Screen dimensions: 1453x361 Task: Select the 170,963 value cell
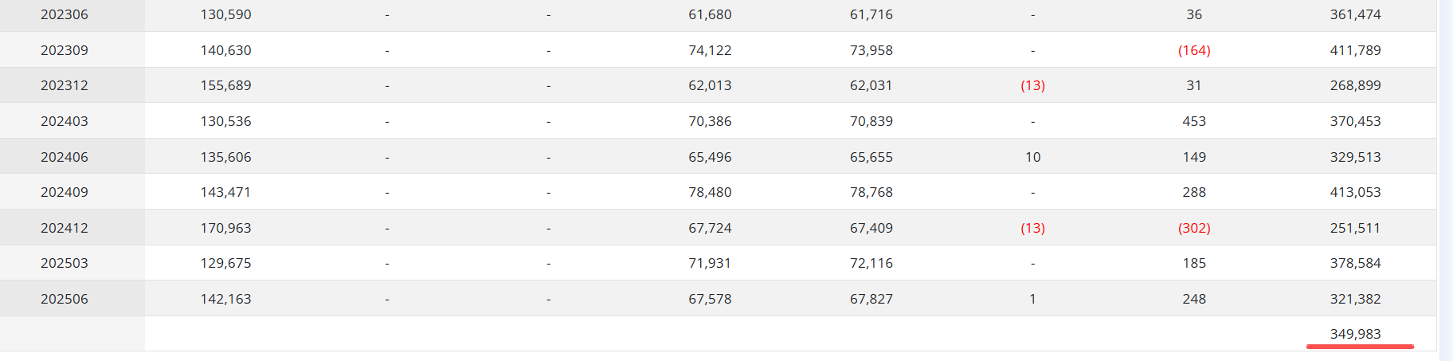[225, 228]
